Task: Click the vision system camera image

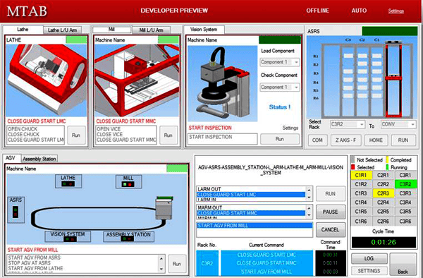Action: point(223,83)
